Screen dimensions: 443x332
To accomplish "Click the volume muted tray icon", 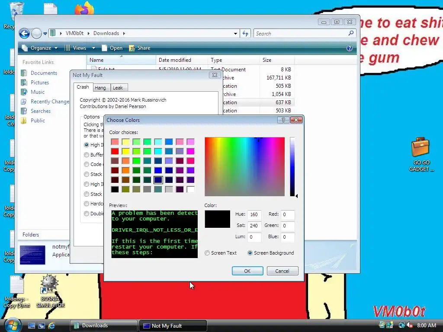I will (410, 325).
